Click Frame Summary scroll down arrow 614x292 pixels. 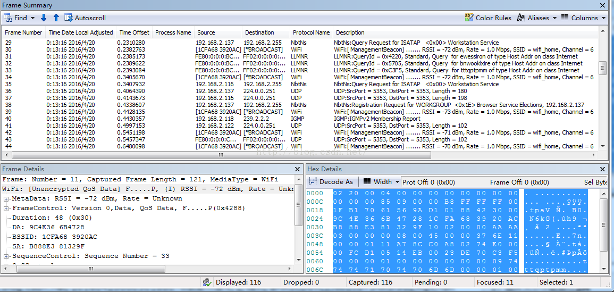tap(603, 146)
